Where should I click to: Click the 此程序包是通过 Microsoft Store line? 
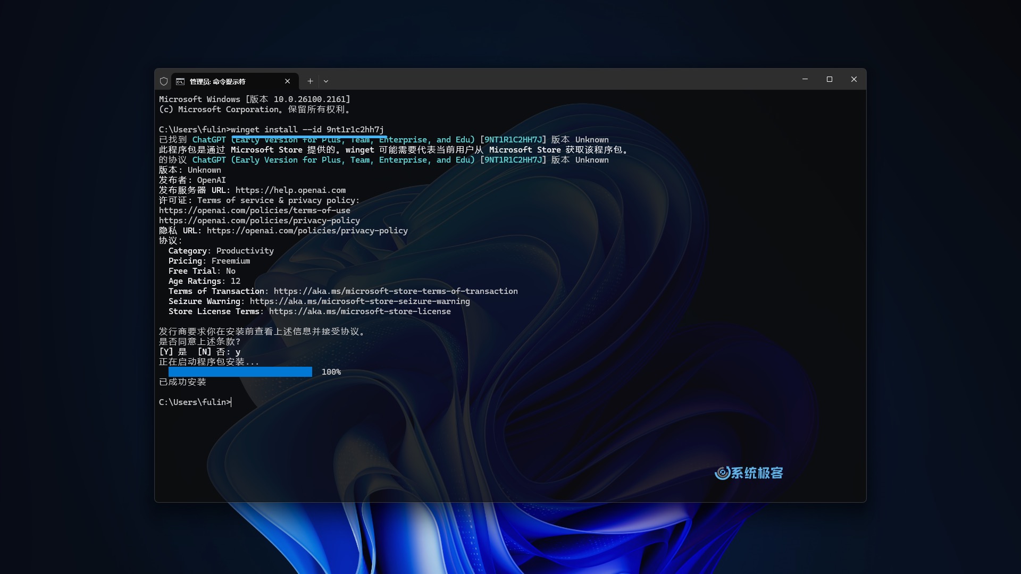point(395,150)
